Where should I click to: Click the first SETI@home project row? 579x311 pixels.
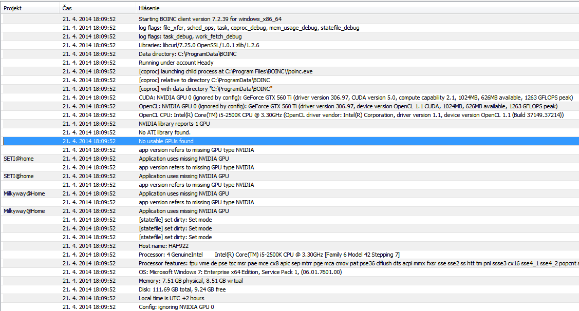pyautogui.click(x=18, y=159)
